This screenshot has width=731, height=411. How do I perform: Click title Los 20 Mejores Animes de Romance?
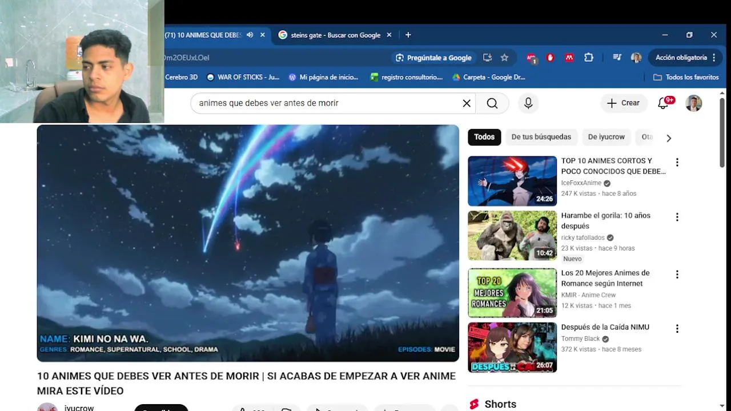click(x=605, y=278)
